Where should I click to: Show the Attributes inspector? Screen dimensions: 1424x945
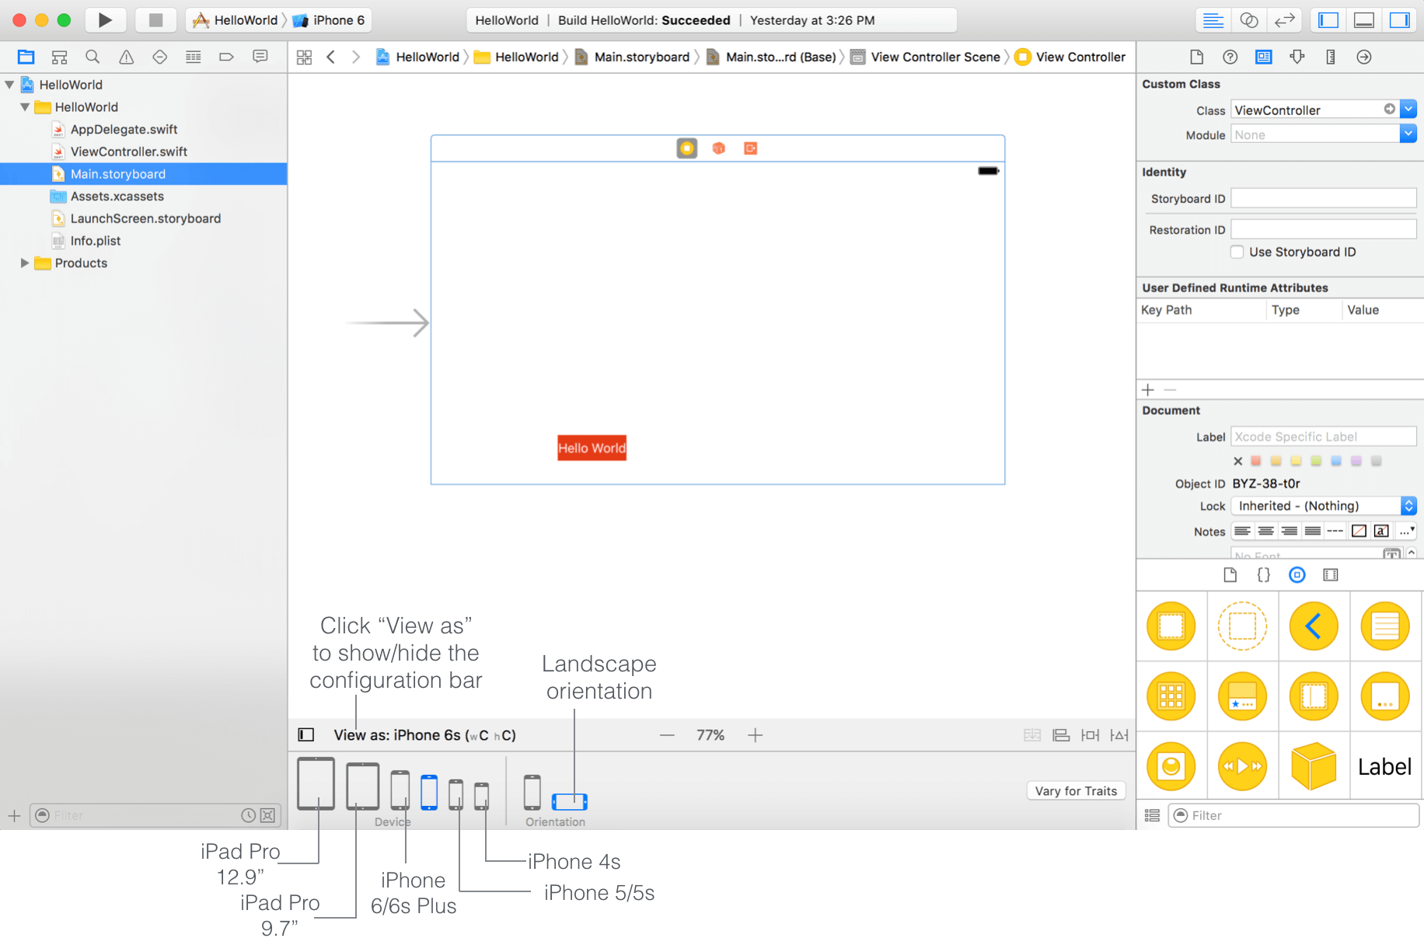point(1297,57)
